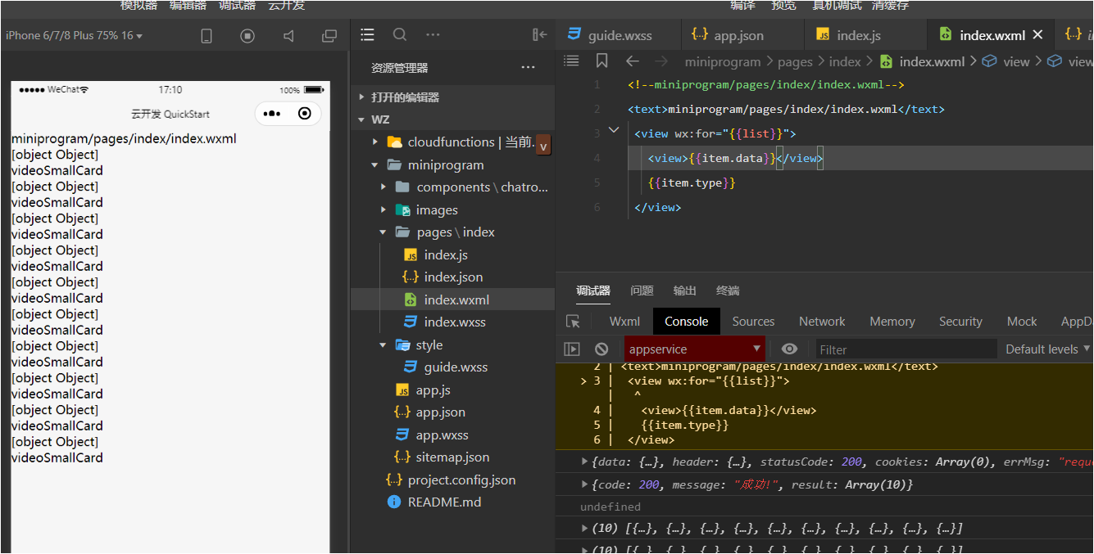Collapse the style folder

pos(383,345)
